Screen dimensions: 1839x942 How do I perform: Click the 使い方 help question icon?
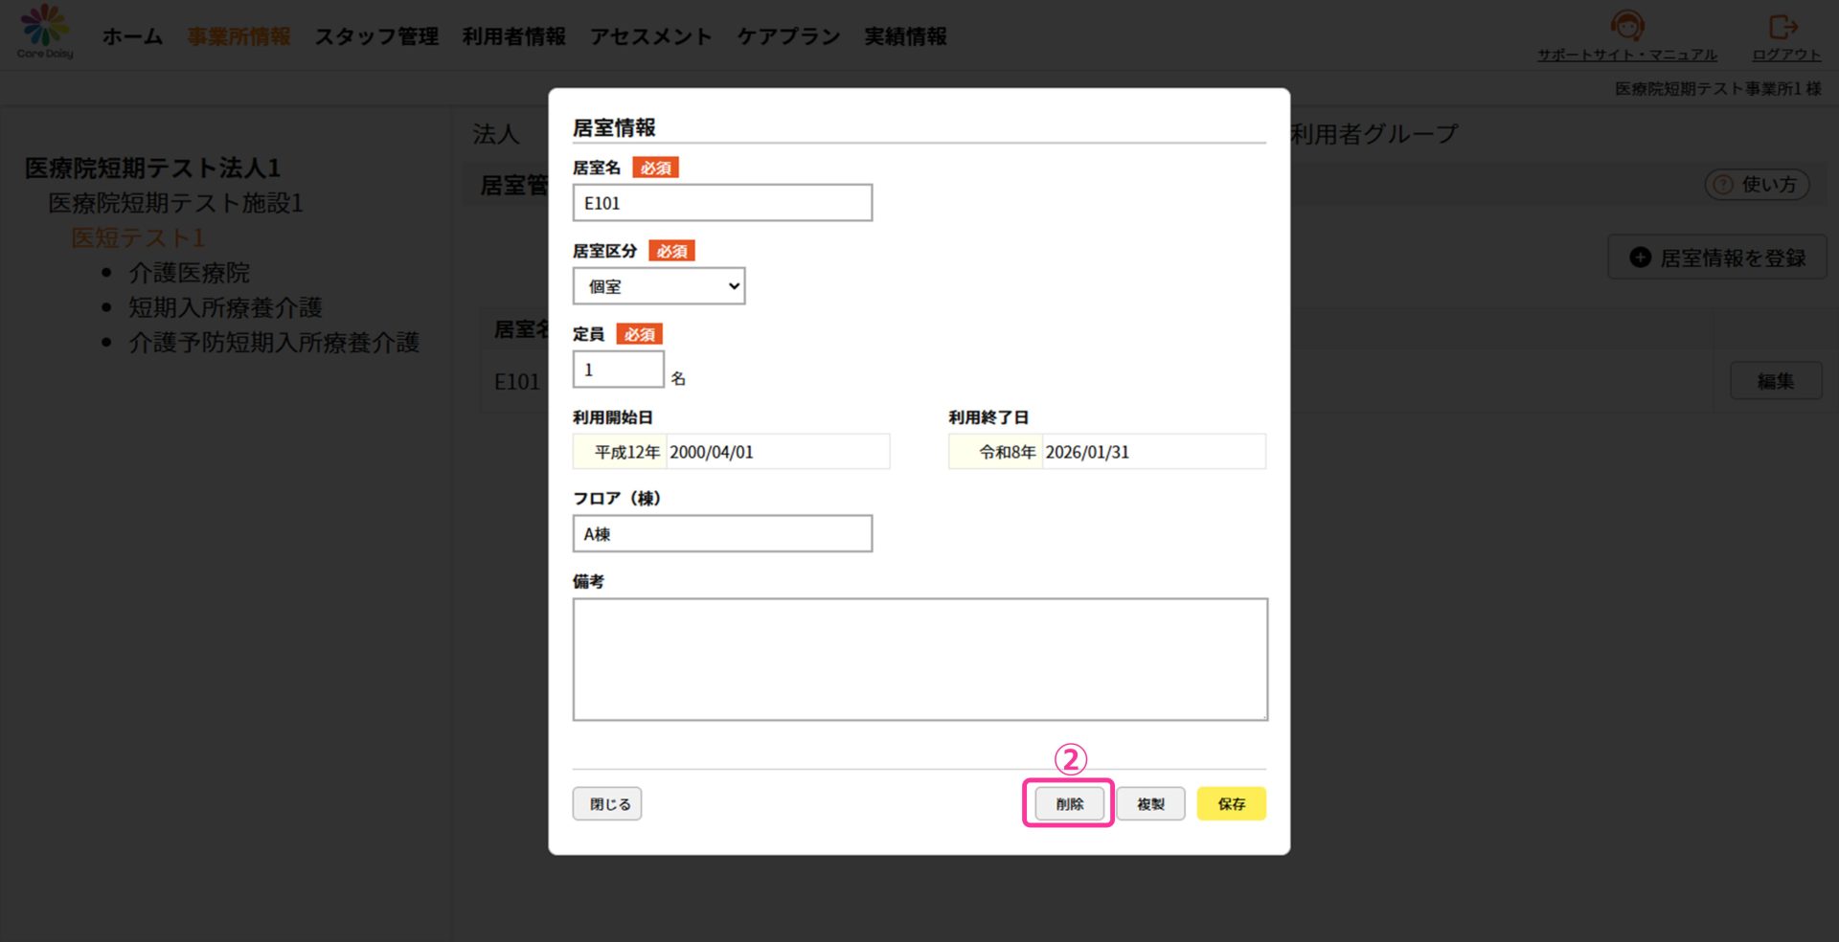pos(1723,185)
